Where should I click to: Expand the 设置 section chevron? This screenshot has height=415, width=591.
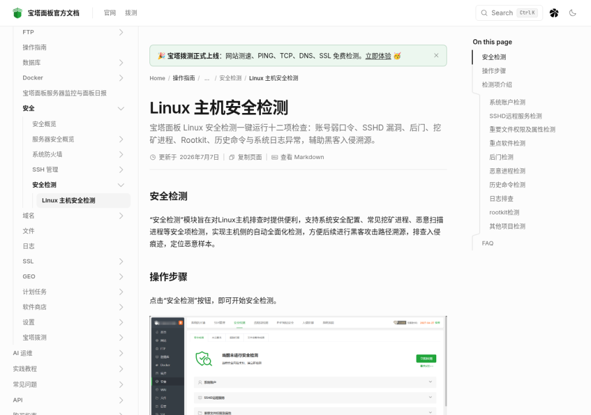point(121,322)
